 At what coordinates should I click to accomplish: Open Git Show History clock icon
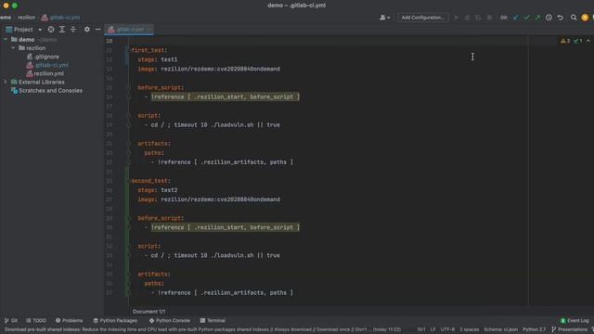549,18
